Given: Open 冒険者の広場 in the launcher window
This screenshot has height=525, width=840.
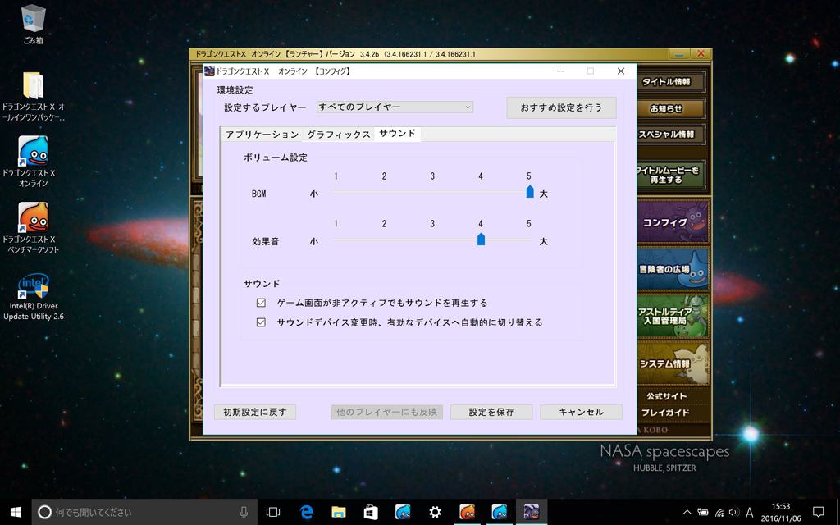Looking at the screenshot, I should [673, 269].
